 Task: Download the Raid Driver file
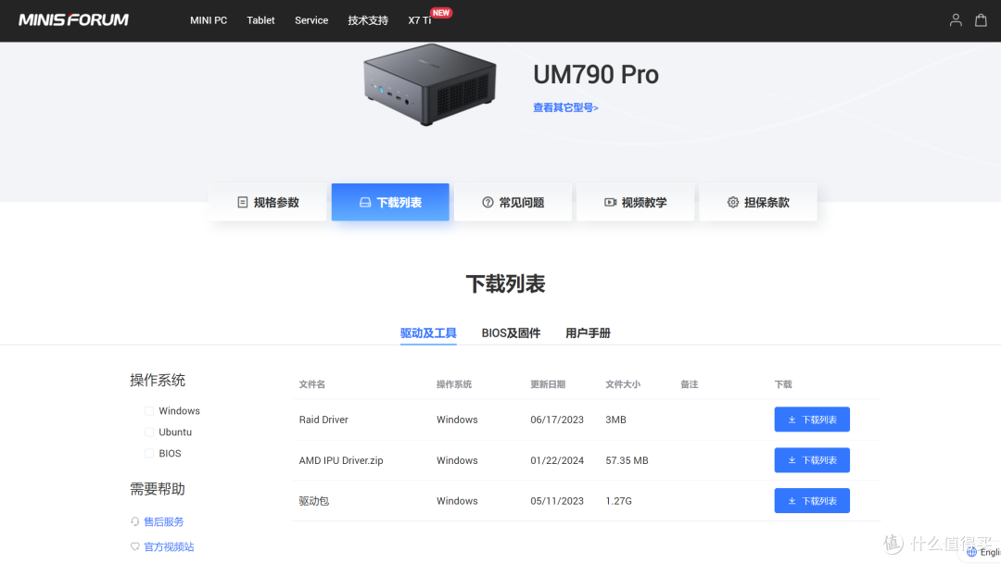812,420
